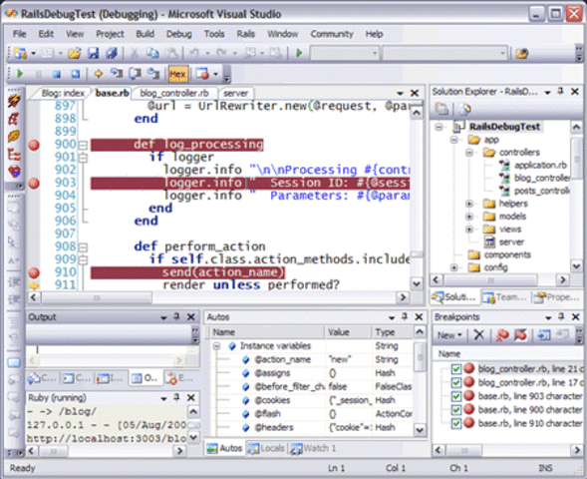This screenshot has width=587, height=479.
Task: Click the code editor horizontal scrollbar thumb
Action: [97, 298]
